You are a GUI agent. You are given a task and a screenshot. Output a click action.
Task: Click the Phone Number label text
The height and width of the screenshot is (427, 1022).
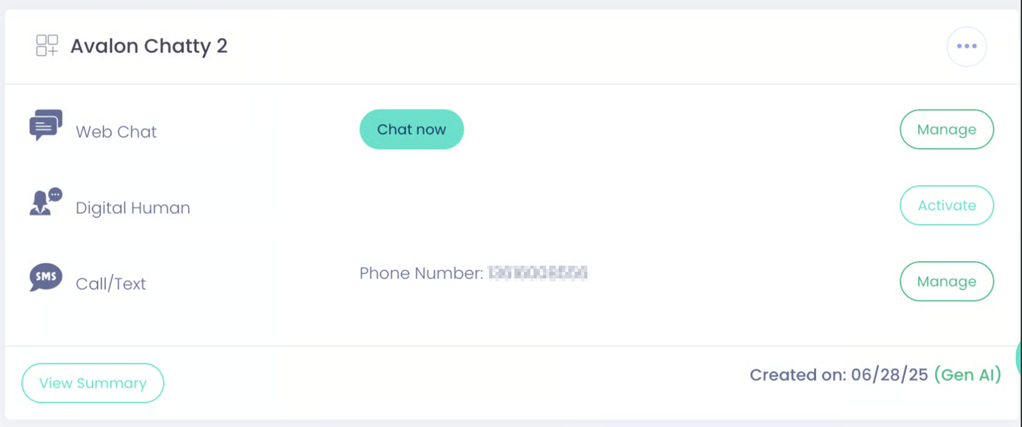click(421, 273)
